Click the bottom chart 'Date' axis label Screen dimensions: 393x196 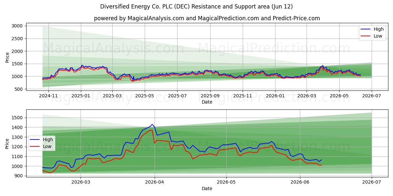207,188
